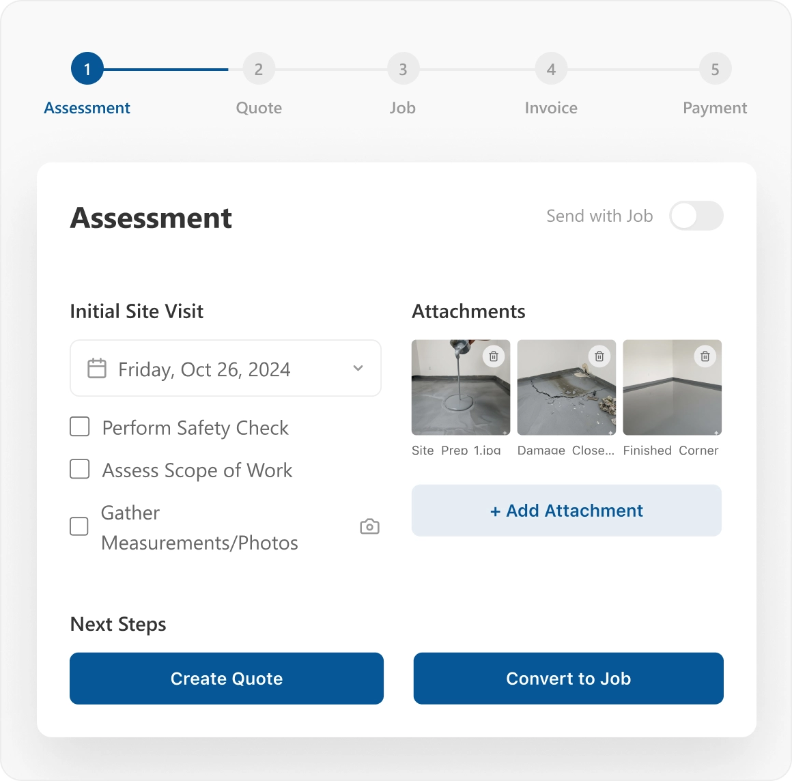Open the Damage Close-up photo thumbnail
Image resolution: width=792 pixels, height=781 pixels.
pyautogui.click(x=561, y=396)
